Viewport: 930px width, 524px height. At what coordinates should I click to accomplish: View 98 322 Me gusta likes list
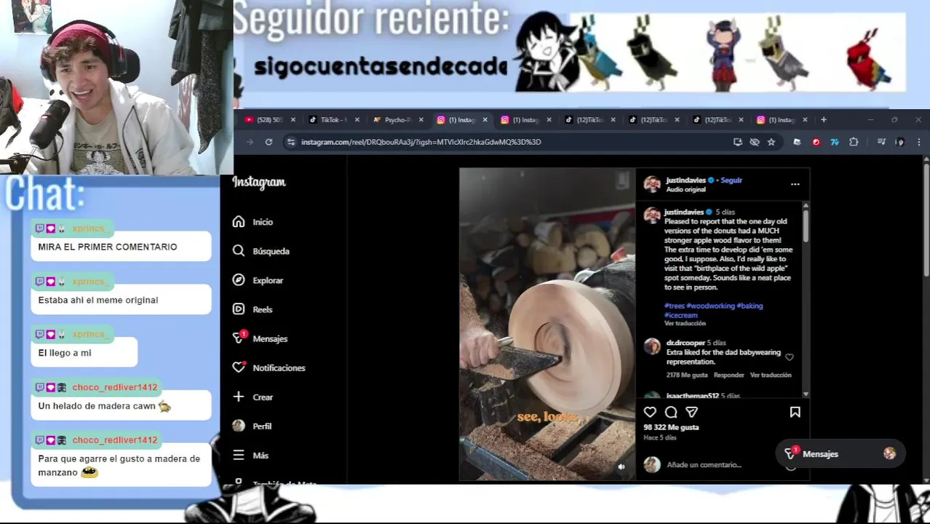point(671,427)
